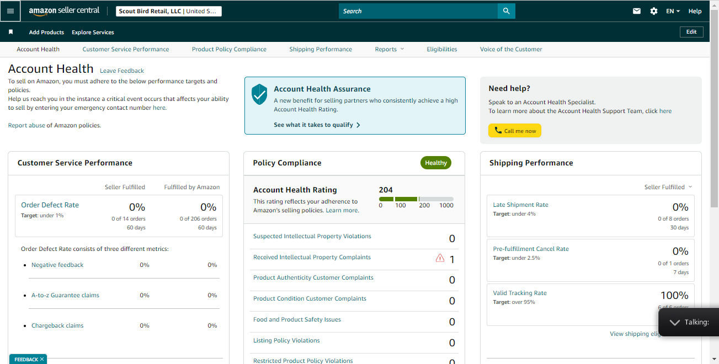Open Suspected Intellectual Property Violations
This screenshot has height=364, width=719.
(312, 236)
